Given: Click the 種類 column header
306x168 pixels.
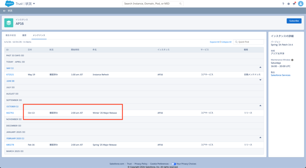Looking at the screenshot, I should [x=246, y=50].
